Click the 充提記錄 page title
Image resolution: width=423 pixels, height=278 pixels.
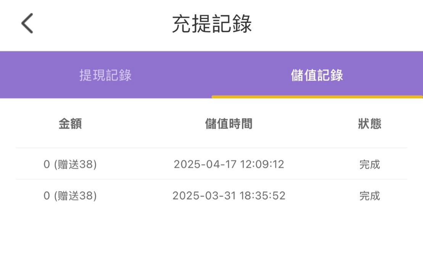click(x=211, y=24)
